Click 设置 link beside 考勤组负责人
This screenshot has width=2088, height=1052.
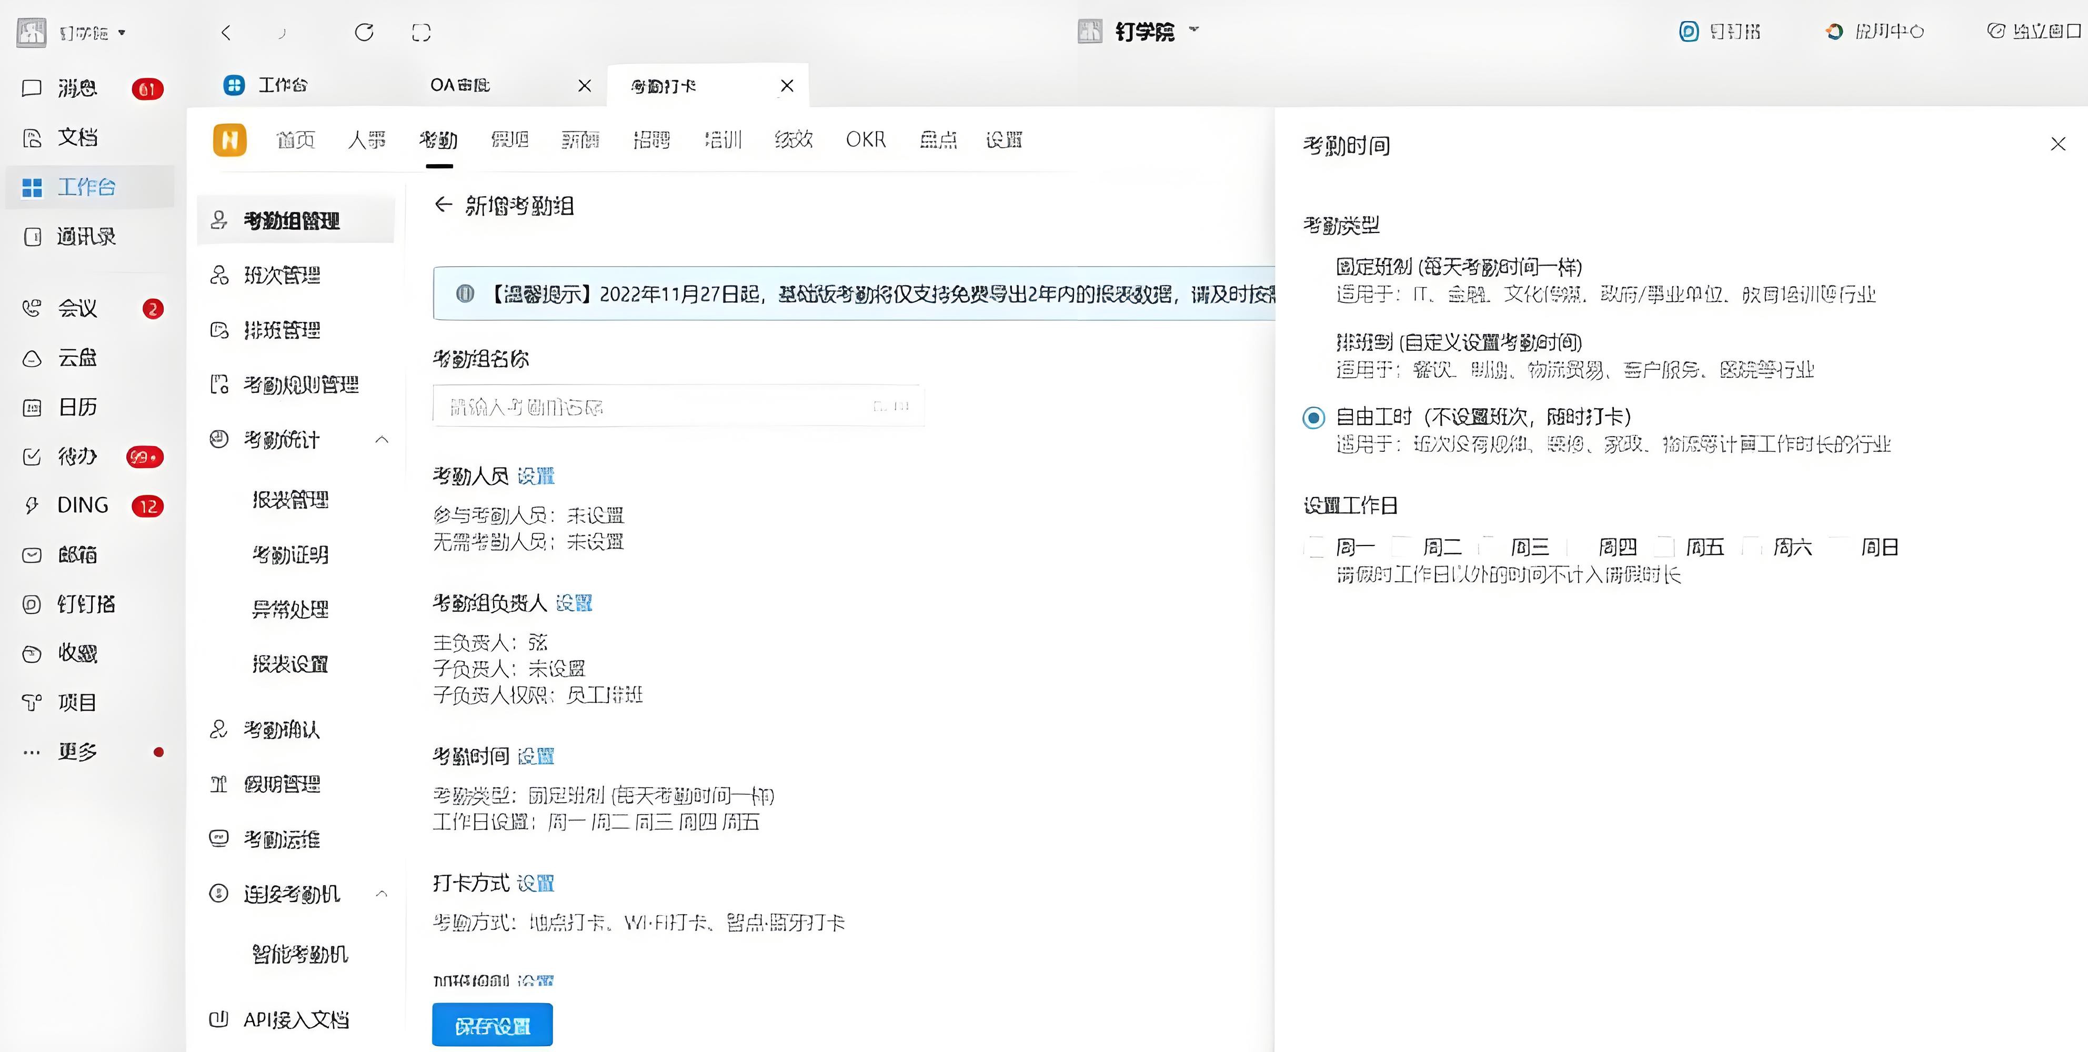[574, 603]
